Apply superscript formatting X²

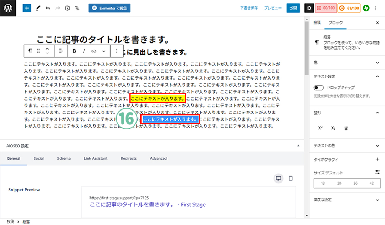tap(320, 128)
